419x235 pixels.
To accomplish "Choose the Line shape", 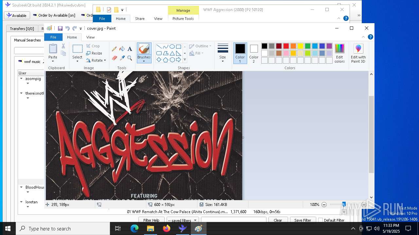I will [x=159, y=46].
